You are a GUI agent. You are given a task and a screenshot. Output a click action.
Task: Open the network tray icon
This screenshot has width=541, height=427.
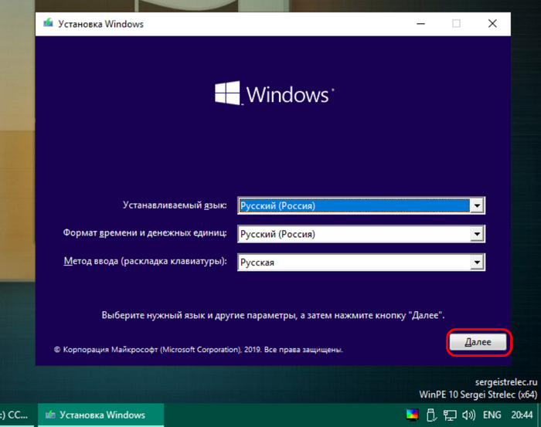[x=450, y=415]
